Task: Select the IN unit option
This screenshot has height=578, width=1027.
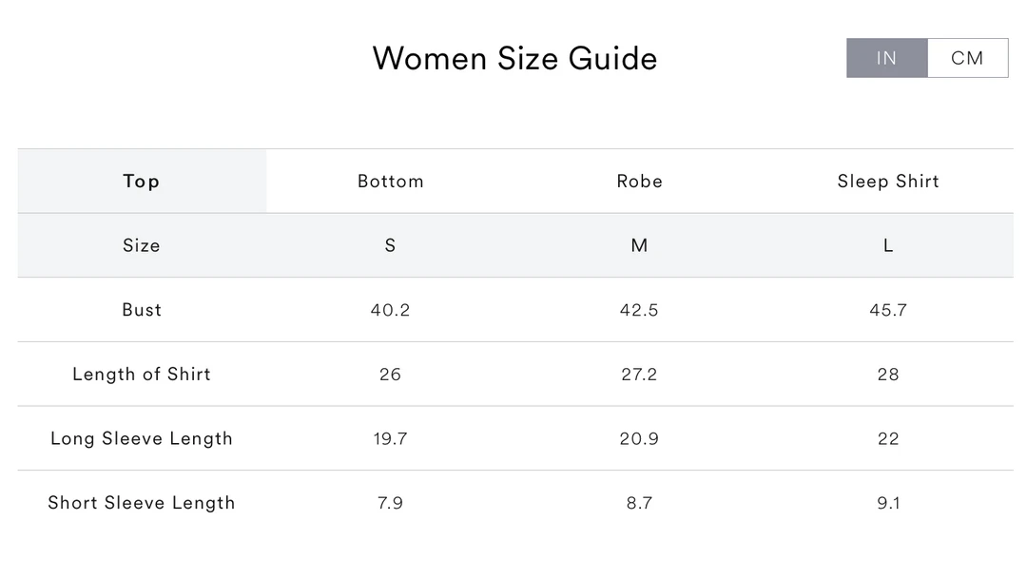Action: (x=886, y=58)
